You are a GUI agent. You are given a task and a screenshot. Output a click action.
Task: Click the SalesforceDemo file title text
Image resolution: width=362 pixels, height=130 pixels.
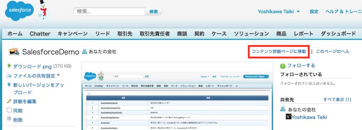tap(51, 52)
